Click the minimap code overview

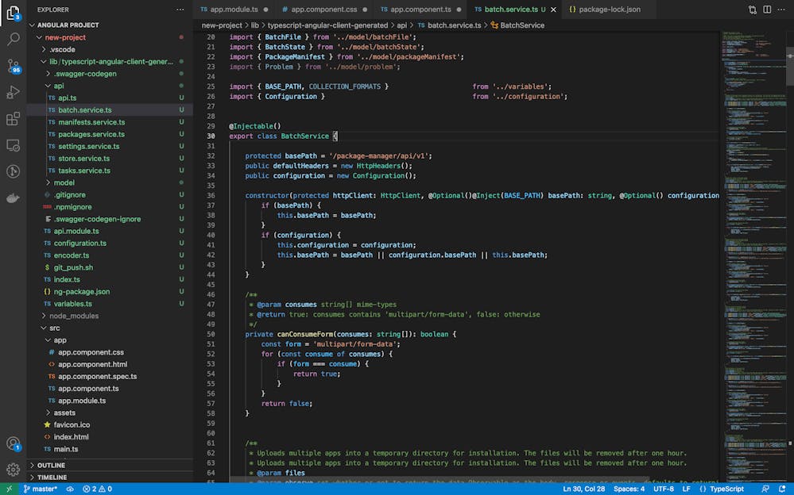[751, 238]
